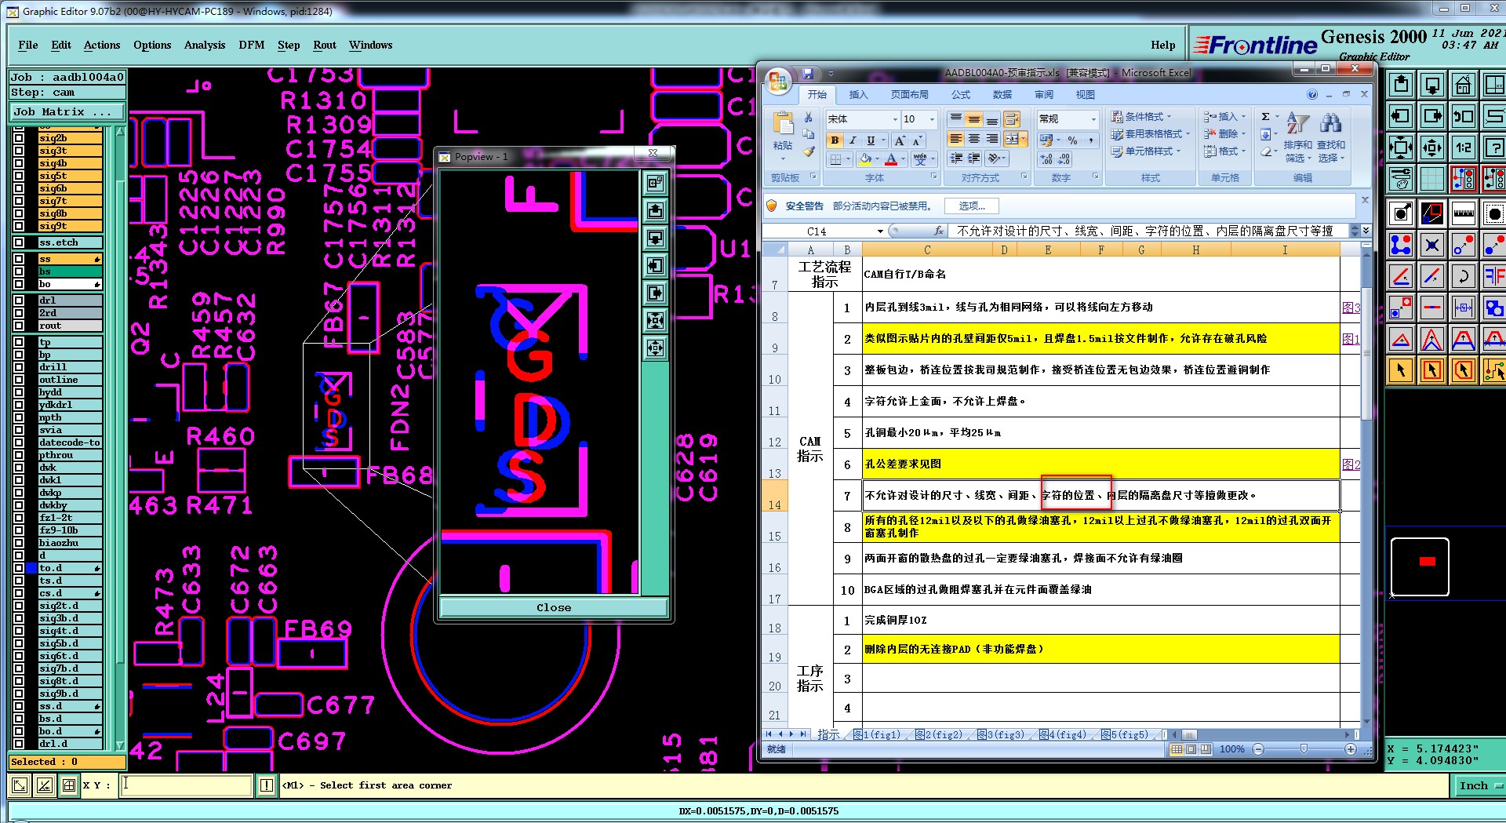Click the top icon in Popview sidebar
This screenshot has height=823, width=1506.
coord(655,183)
